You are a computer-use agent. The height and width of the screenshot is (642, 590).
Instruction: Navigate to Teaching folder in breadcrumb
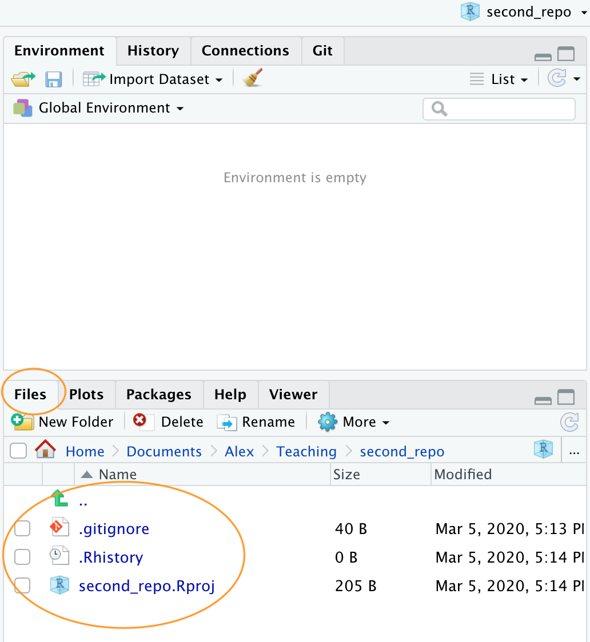[306, 451]
